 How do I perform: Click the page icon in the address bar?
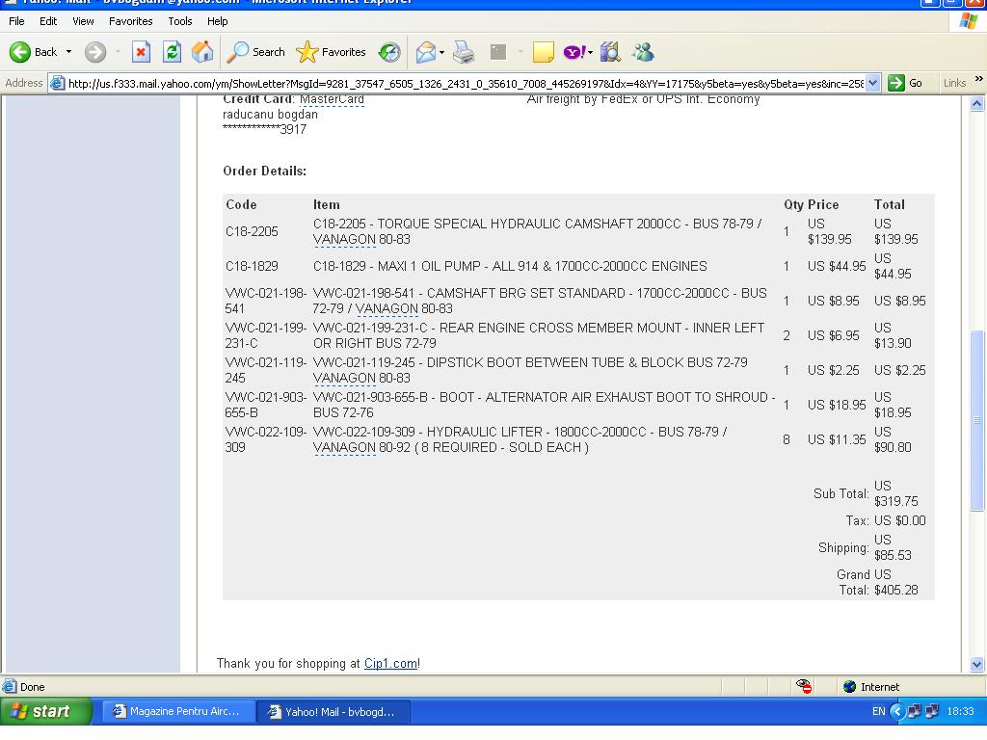[x=57, y=83]
